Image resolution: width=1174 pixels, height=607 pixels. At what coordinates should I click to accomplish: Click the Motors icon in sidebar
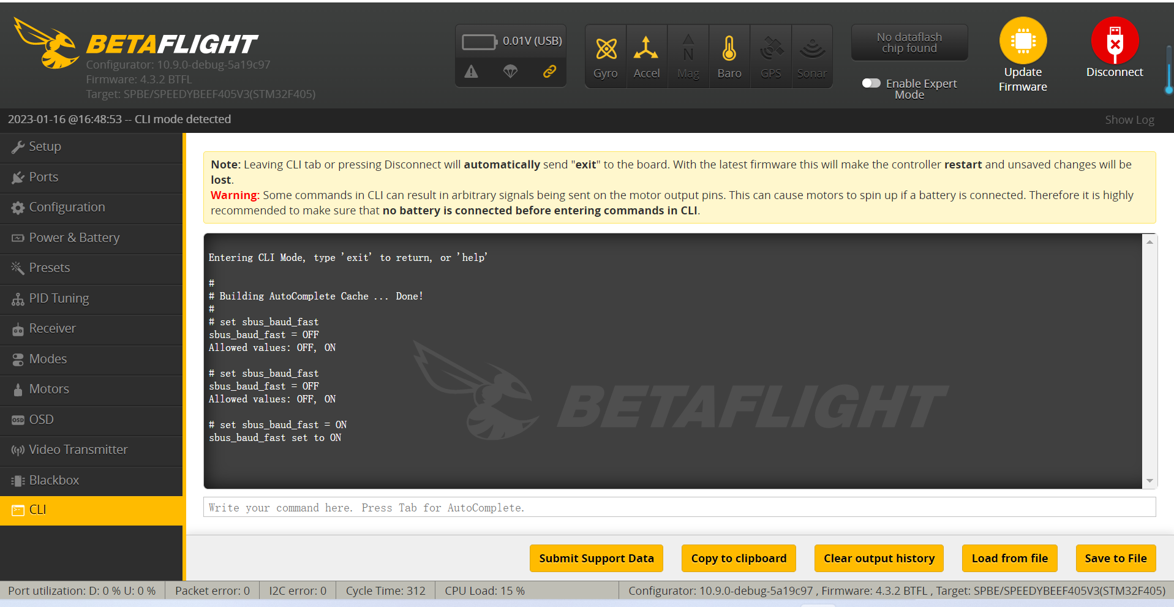[x=18, y=390]
